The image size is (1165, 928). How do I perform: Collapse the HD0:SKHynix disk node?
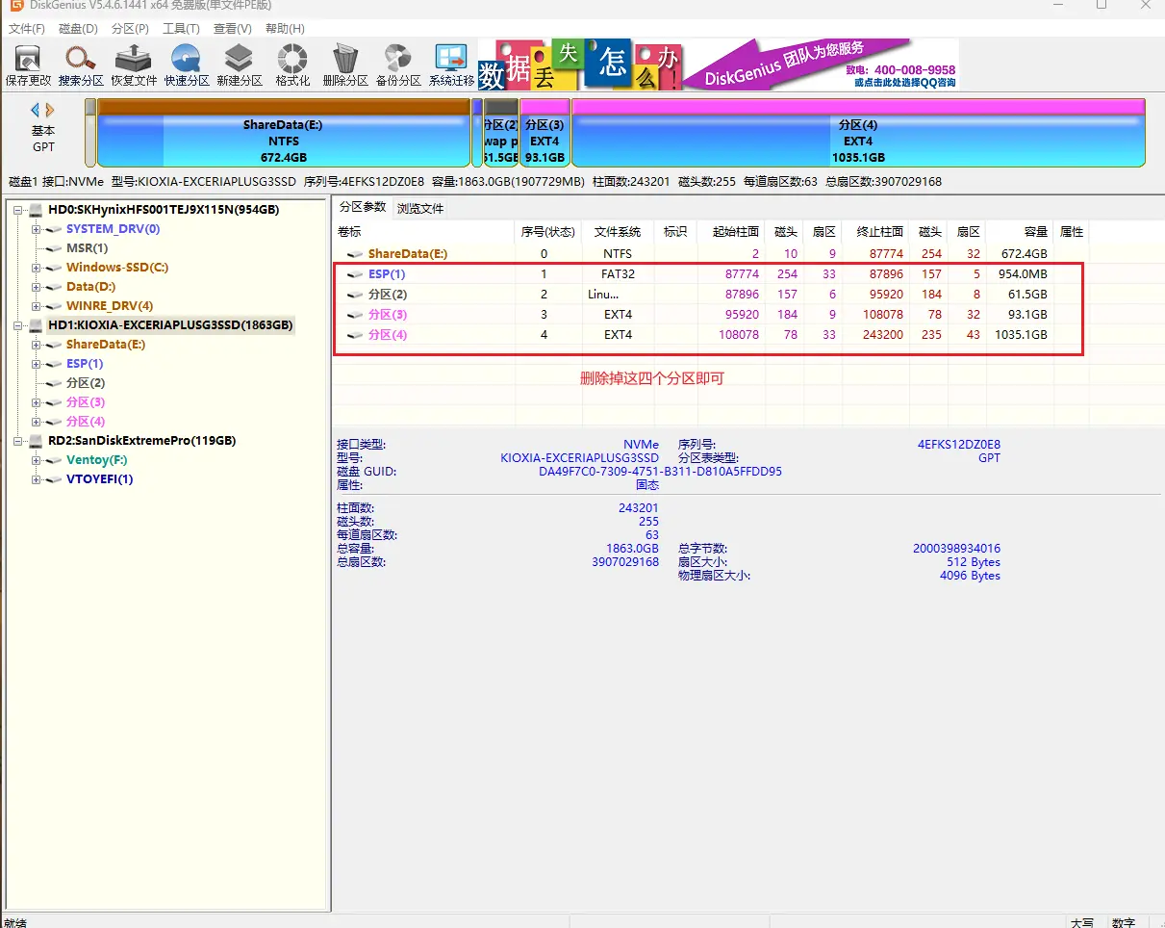tap(18, 210)
